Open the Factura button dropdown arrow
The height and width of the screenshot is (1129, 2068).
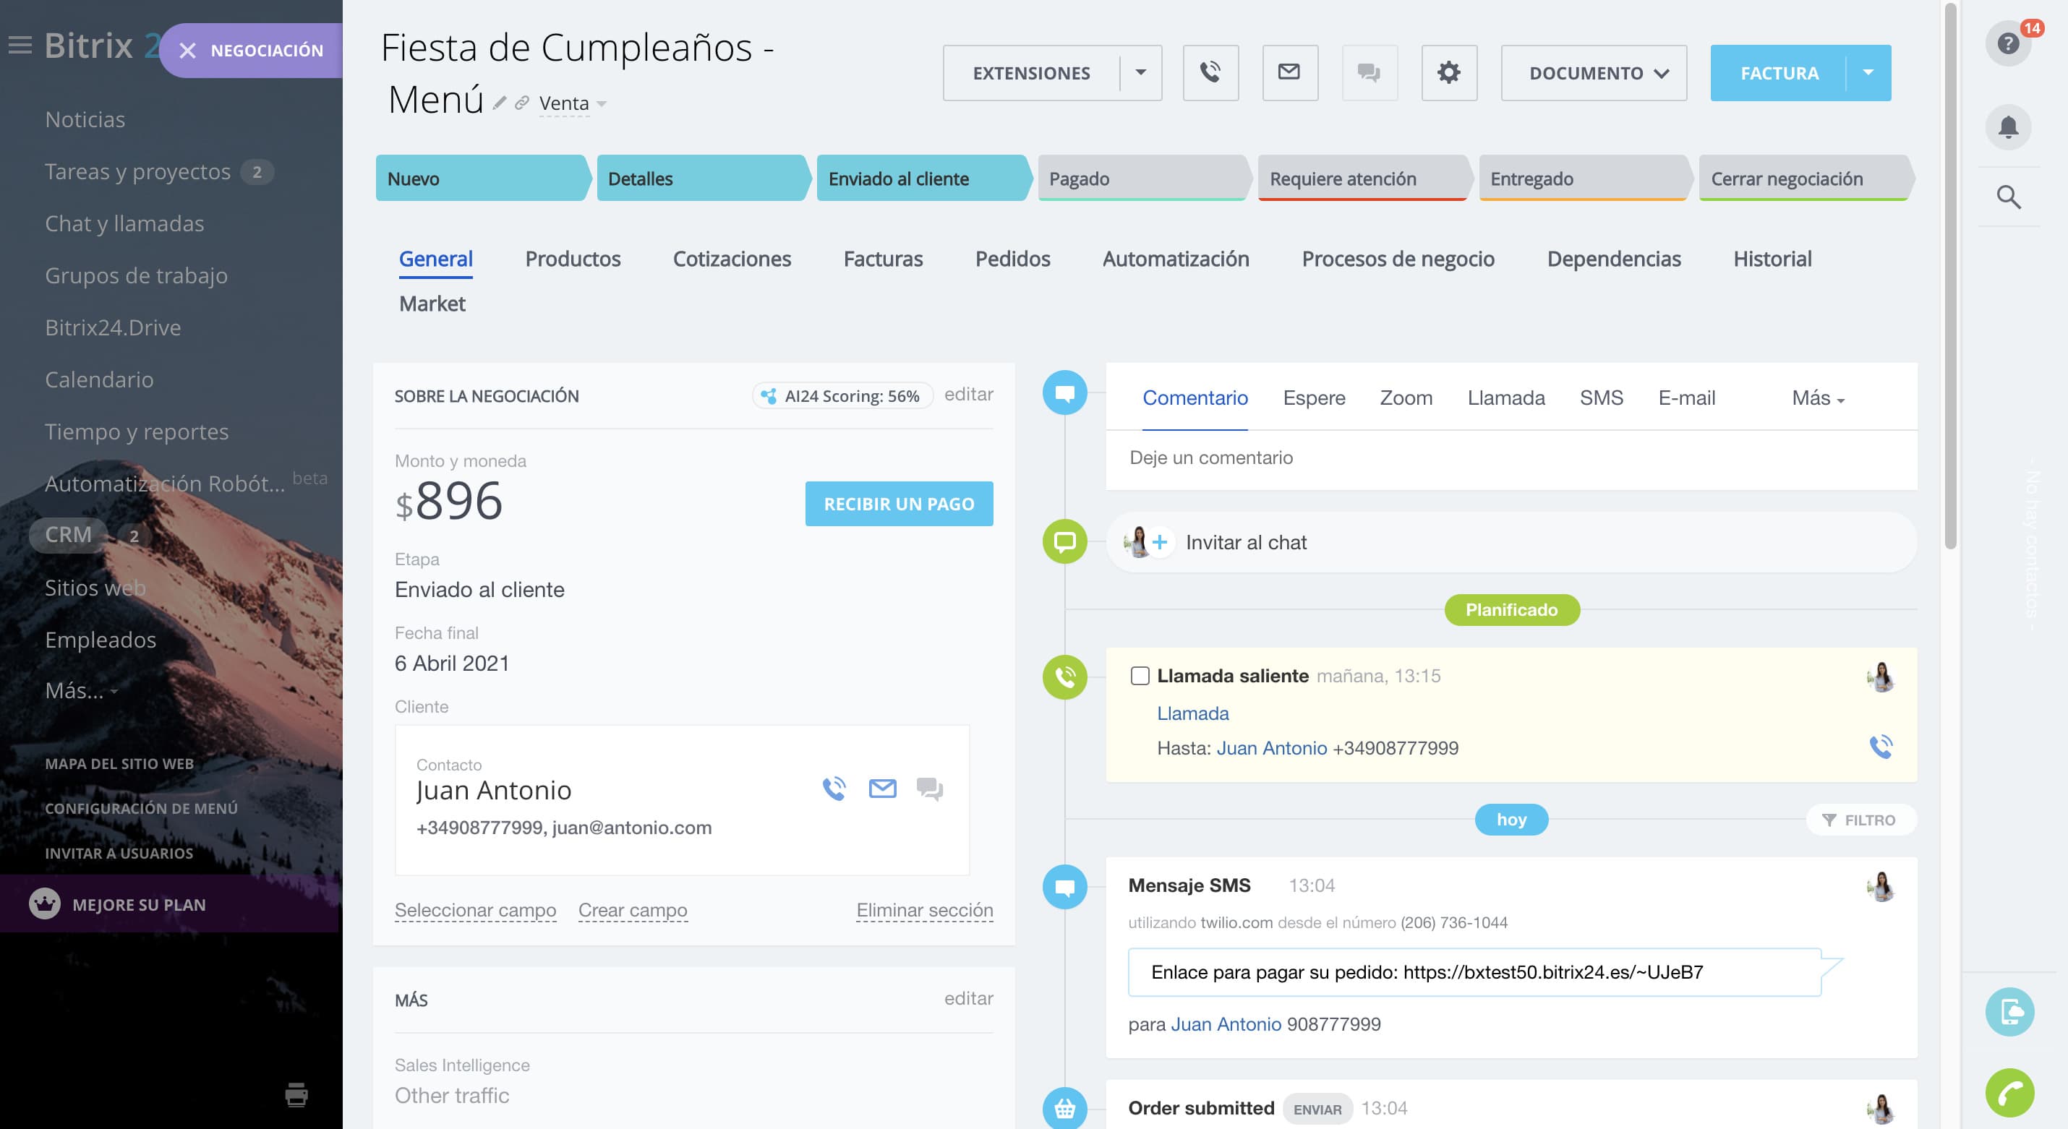pos(1867,73)
